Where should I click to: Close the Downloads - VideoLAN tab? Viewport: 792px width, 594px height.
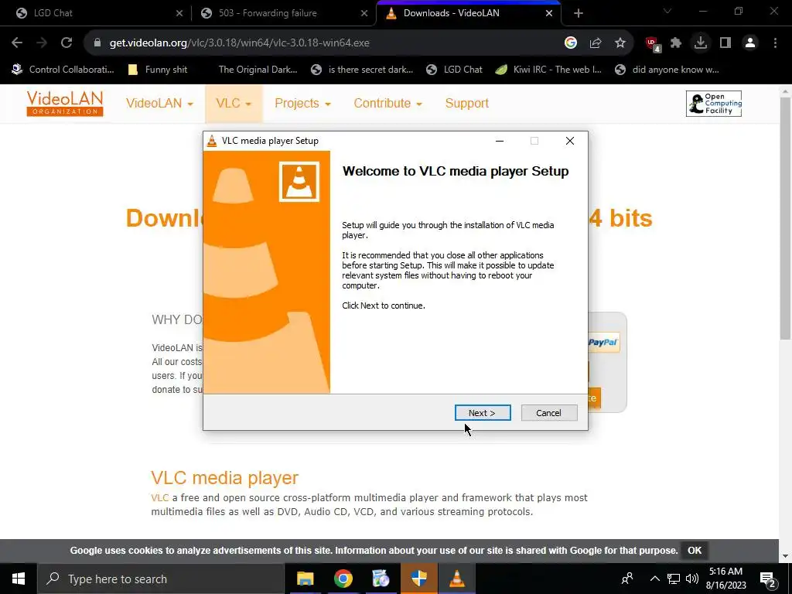(x=549, y=14)
